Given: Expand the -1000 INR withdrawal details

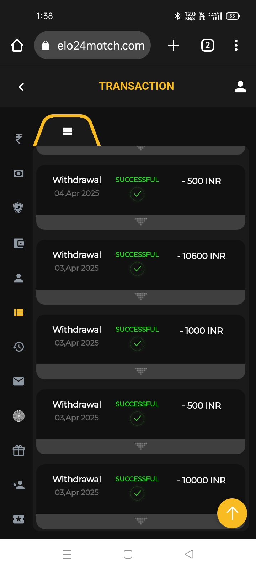Looking at the screenshot, I should point(141,372).
